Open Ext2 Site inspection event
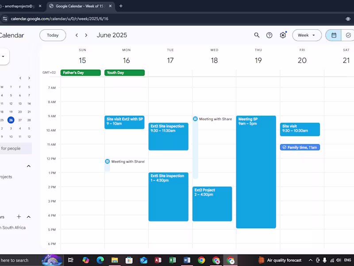 pyautogui.click(x=169, y=137)
